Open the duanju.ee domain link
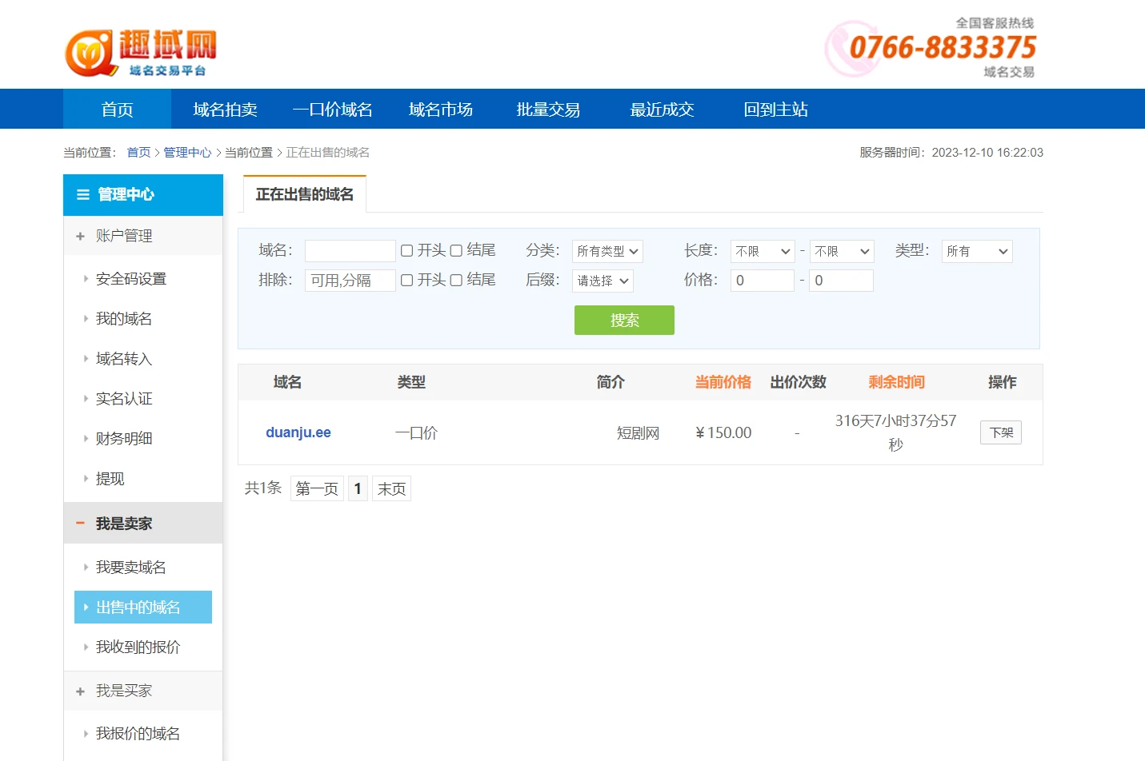This screenshot has height=761, width=1145. tap(298, 432)
